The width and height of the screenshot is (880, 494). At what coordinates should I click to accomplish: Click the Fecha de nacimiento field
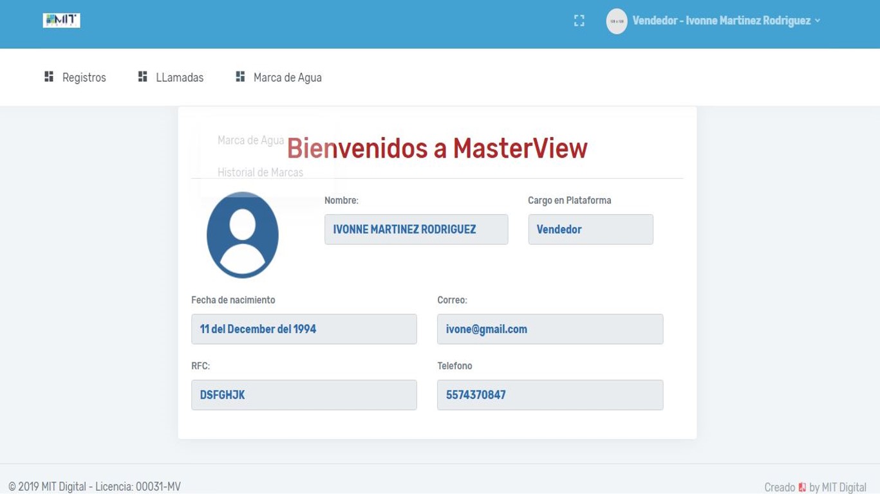(x=304, y=329)
